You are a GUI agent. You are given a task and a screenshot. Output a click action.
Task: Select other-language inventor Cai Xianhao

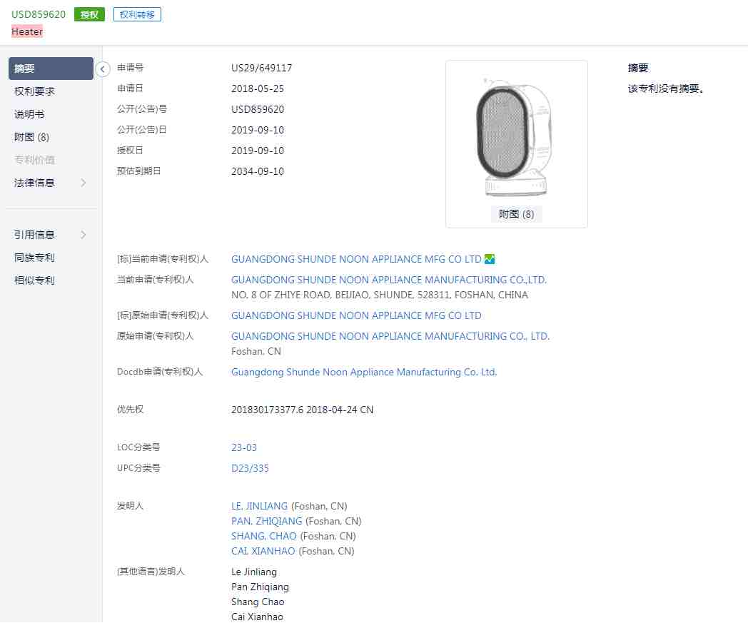click(257, 617)
